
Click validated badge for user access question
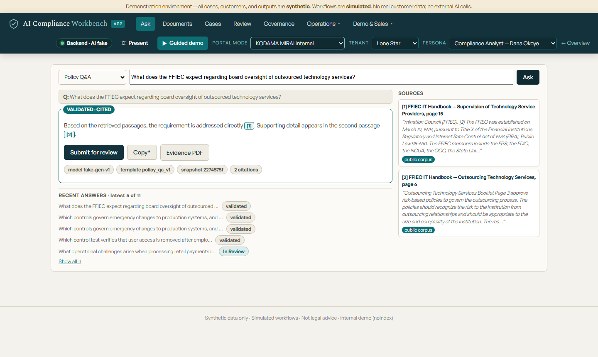[x=230, y=240]
